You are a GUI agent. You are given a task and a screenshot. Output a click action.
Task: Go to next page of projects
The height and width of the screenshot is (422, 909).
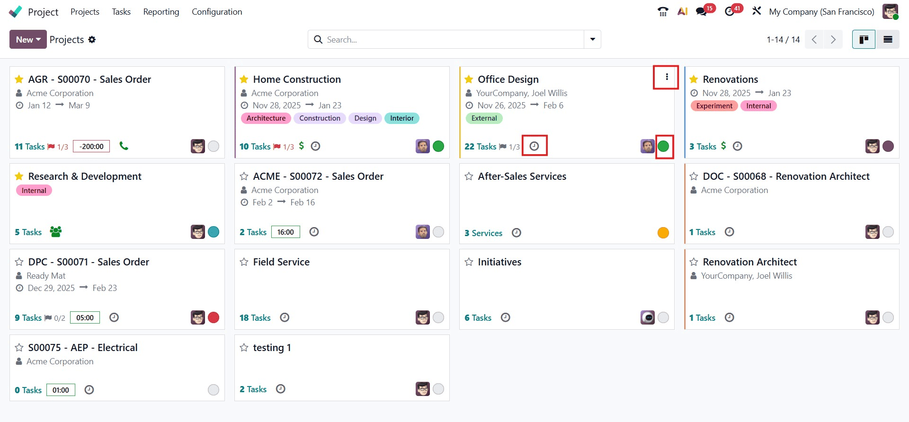(x=833, y=39)
